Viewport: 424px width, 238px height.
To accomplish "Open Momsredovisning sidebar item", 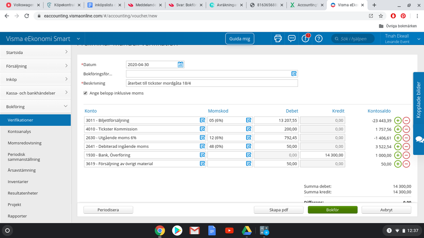I will pos(25,143).
